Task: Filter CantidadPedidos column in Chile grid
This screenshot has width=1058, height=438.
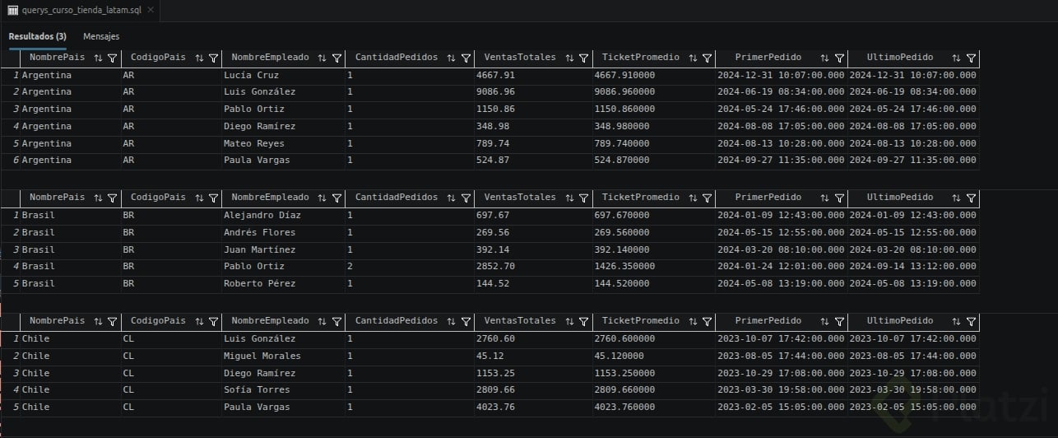Action: 466,321
